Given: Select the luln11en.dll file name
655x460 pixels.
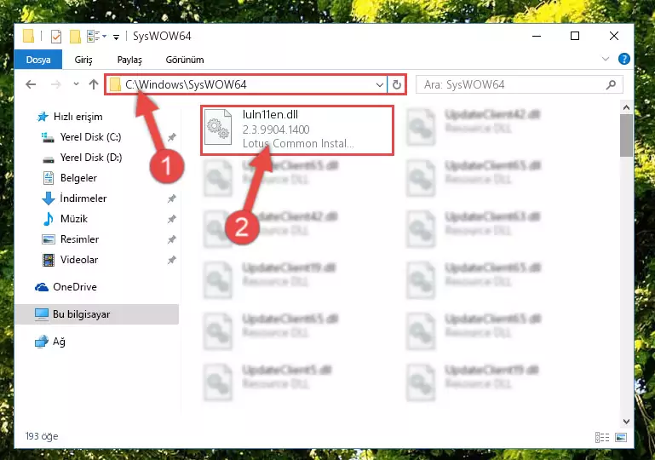Looking at the screenshot, I should tap(270, 114).
